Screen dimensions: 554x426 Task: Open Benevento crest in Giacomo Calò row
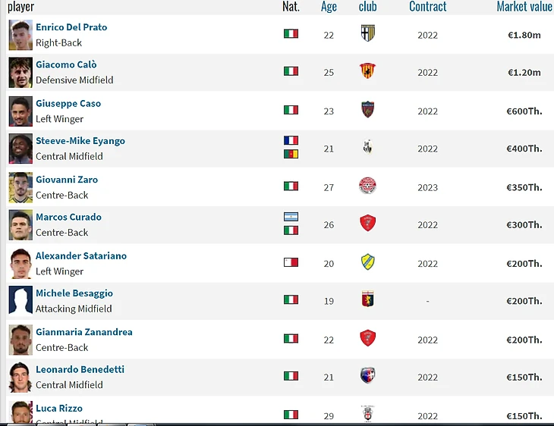367,70
